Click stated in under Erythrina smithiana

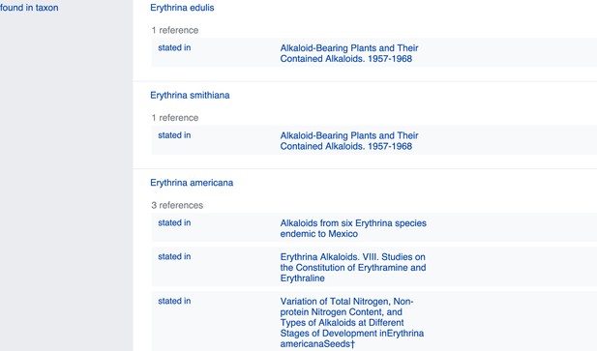[174, 135]
